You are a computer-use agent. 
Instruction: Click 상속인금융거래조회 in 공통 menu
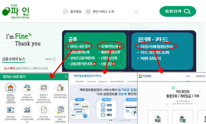click(82, 58)
